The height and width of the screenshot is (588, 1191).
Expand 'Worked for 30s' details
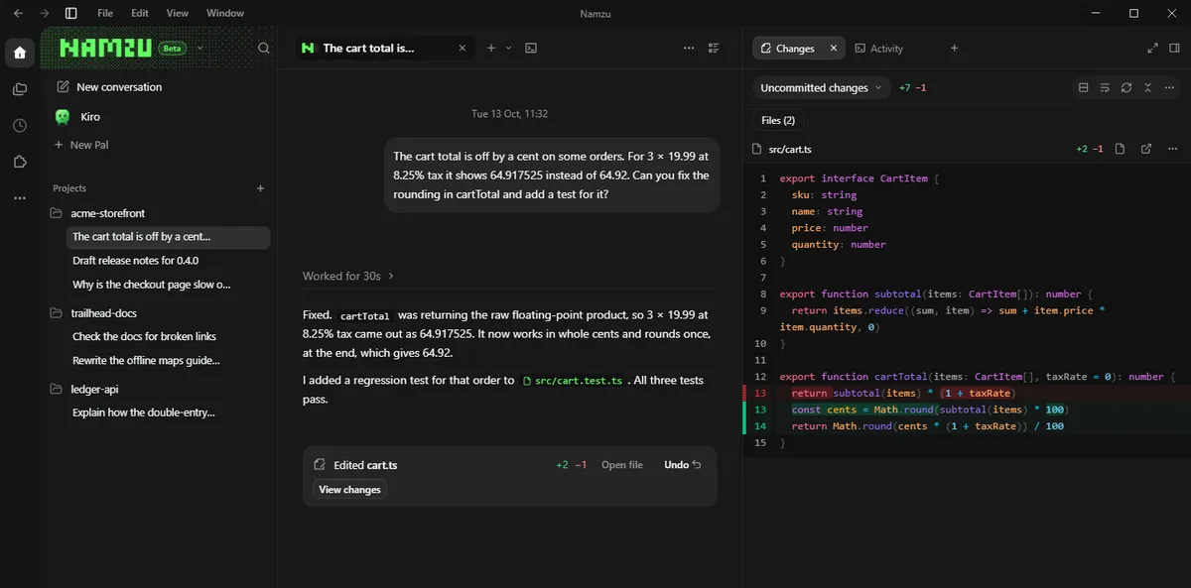pyautogui.click(x=348, y=276)
